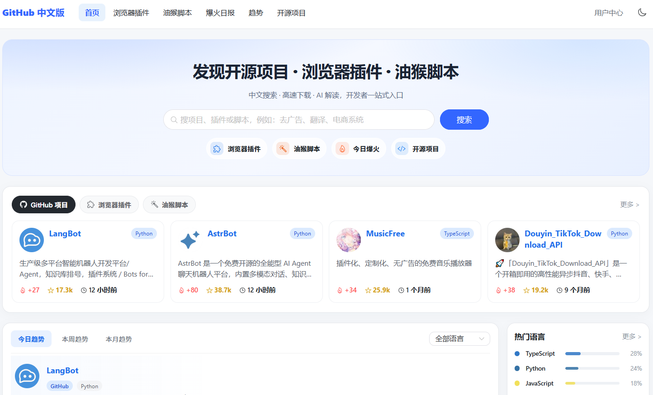Click the TypeScript 28% progress bar
Viewport: 653px width, 395px height.
(592, 354)
